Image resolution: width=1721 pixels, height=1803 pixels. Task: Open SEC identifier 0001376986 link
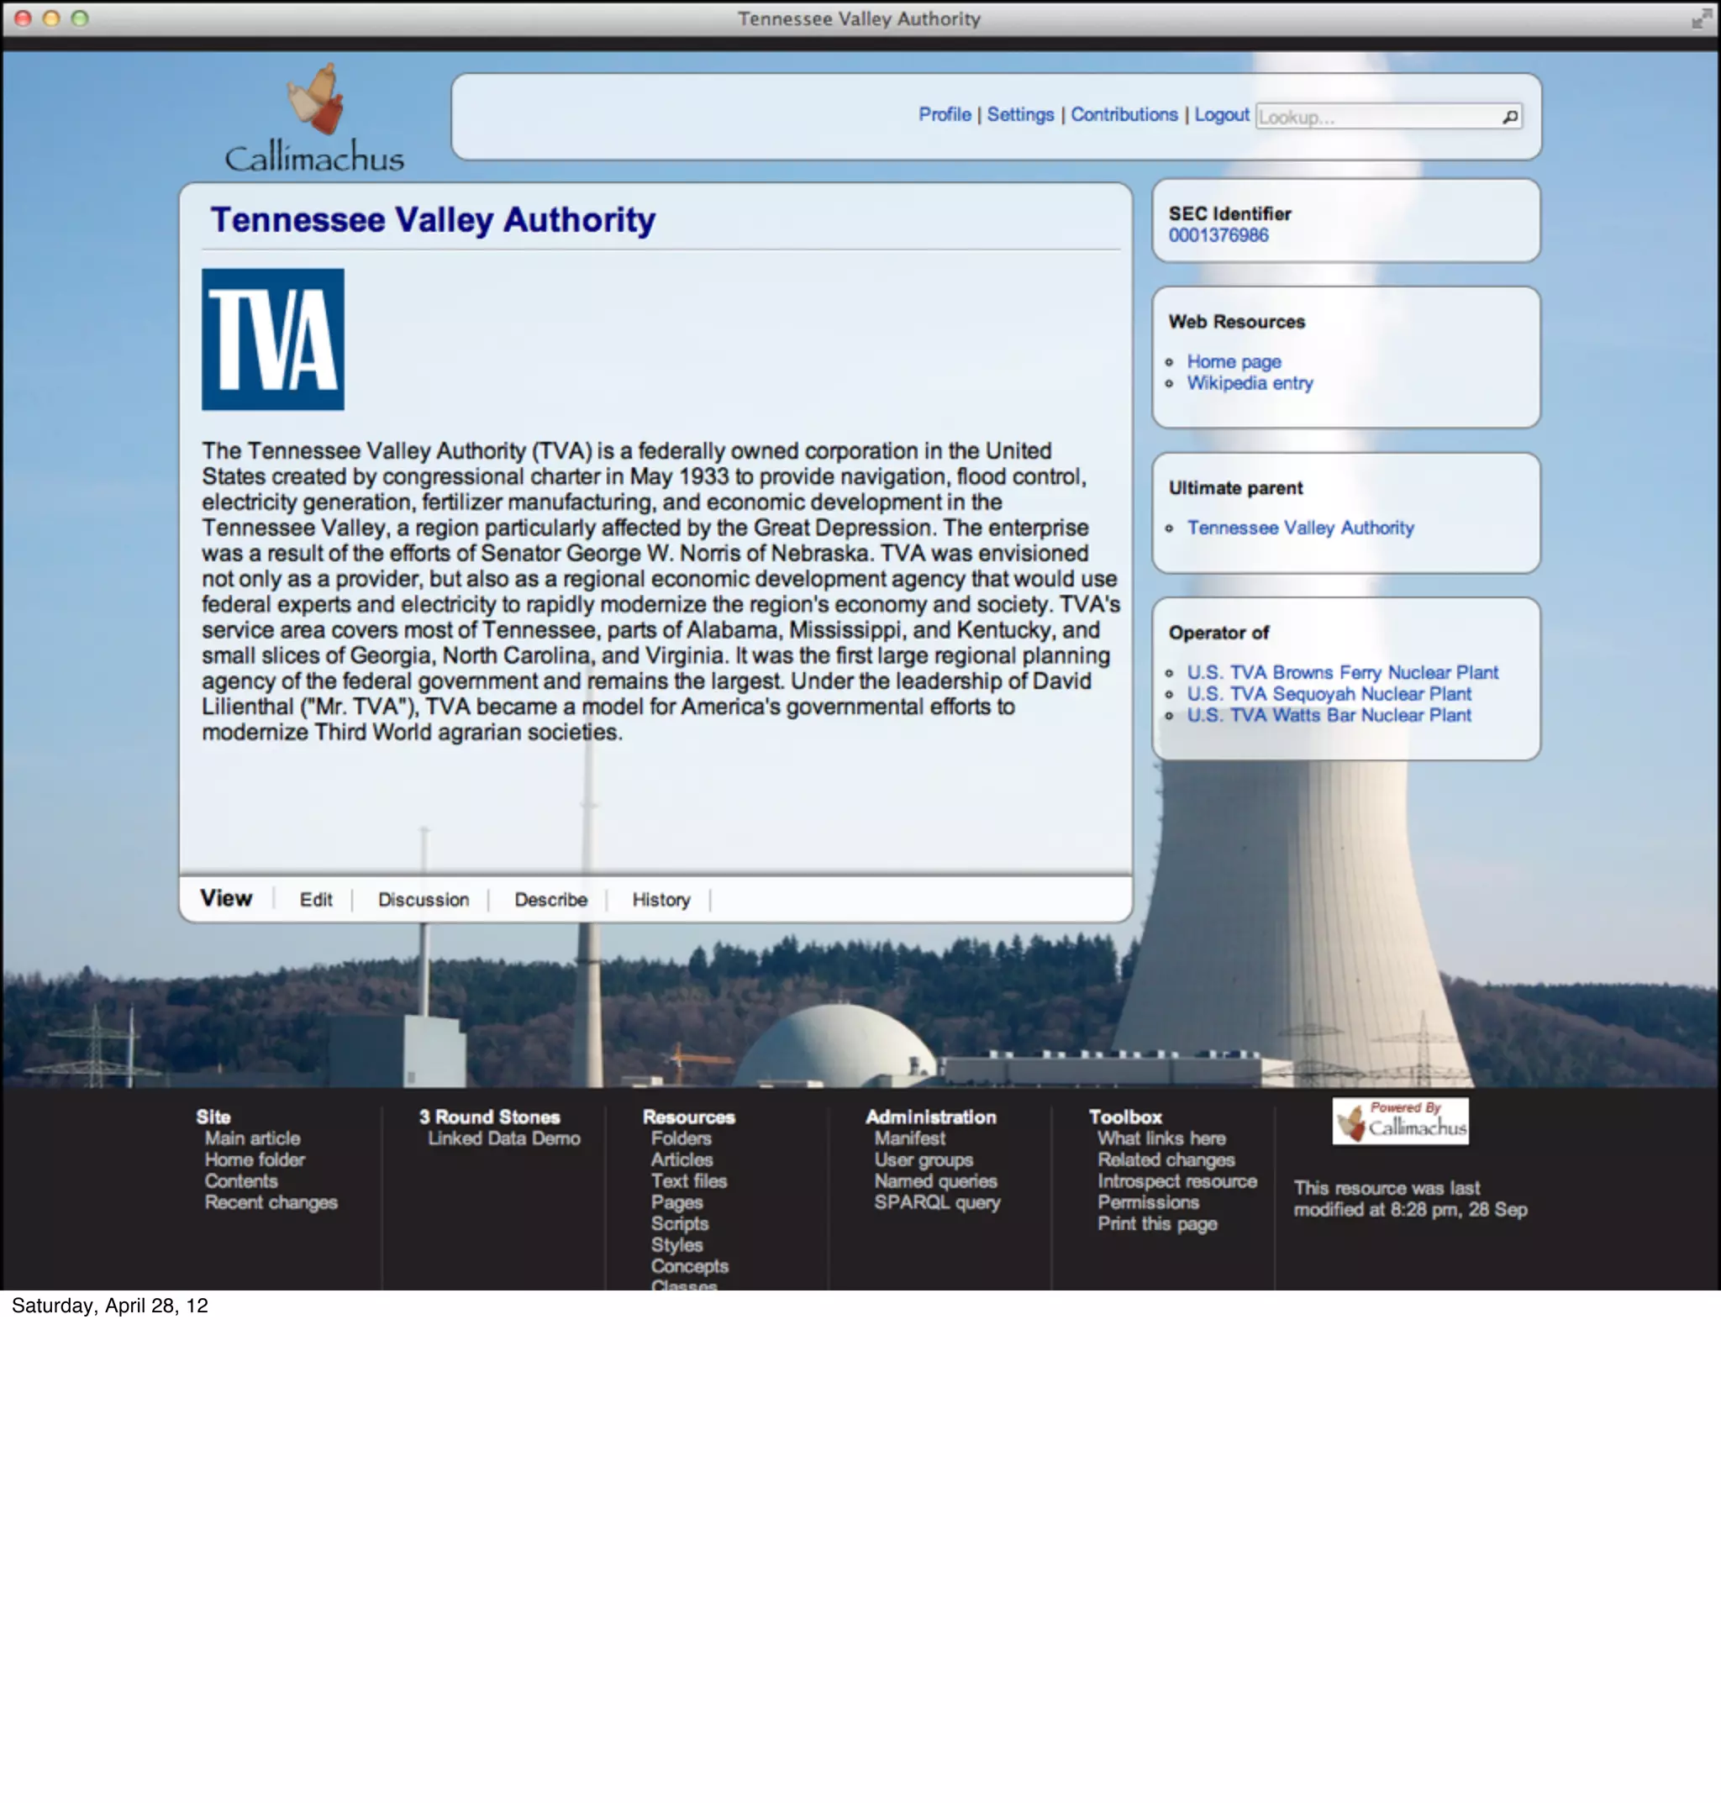click(x=1218, y=234)
